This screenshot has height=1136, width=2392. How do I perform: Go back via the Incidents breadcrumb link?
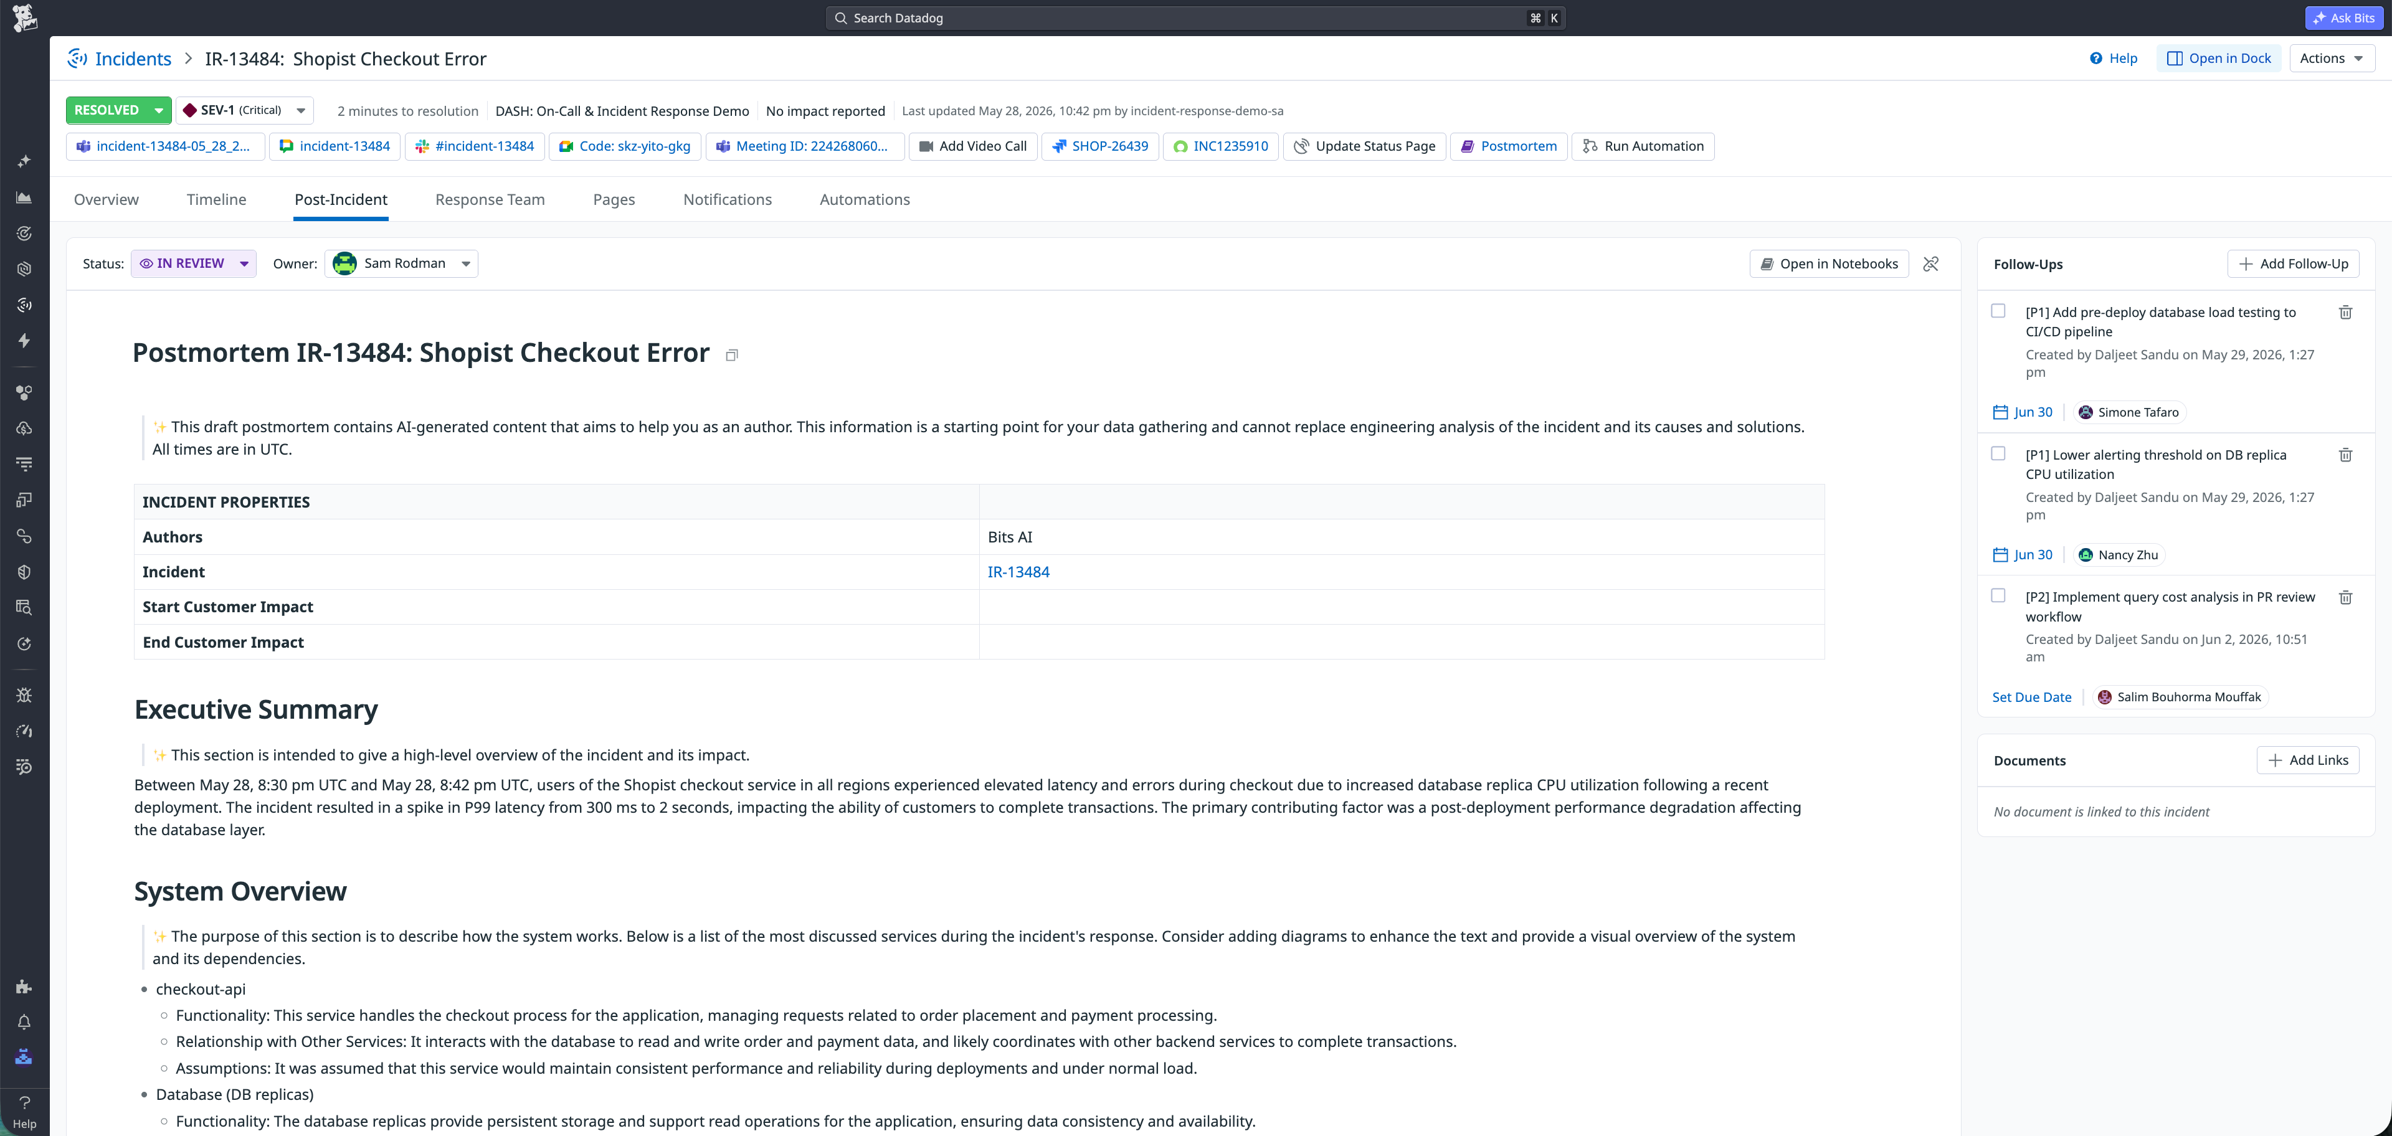click(133, 59)
